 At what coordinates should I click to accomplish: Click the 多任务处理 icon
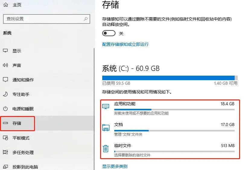click(x=5, y=152)
